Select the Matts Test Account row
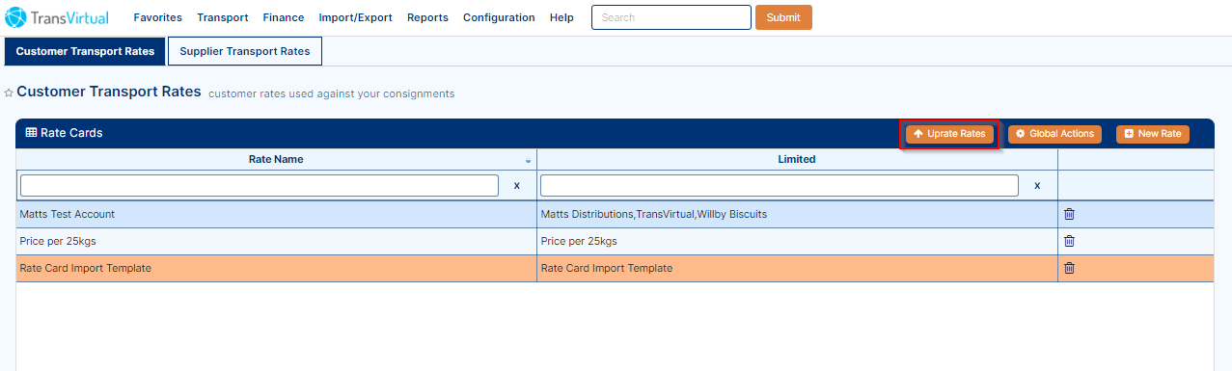Image resolution: width=1232 pixels, height=371 pixels. click(x=615, y=214)
